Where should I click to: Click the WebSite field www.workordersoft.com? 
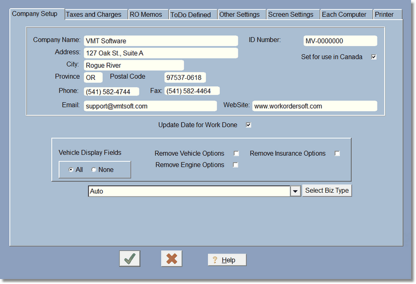coord(314,106)
